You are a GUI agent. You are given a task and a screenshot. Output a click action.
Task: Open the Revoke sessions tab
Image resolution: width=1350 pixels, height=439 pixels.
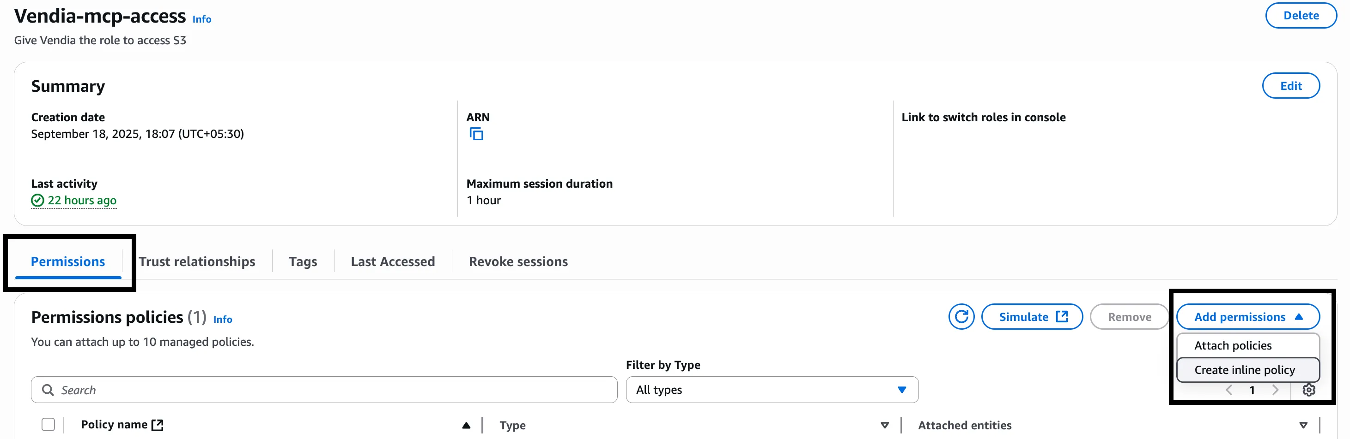pyautogui.click(x=518, y=261)
